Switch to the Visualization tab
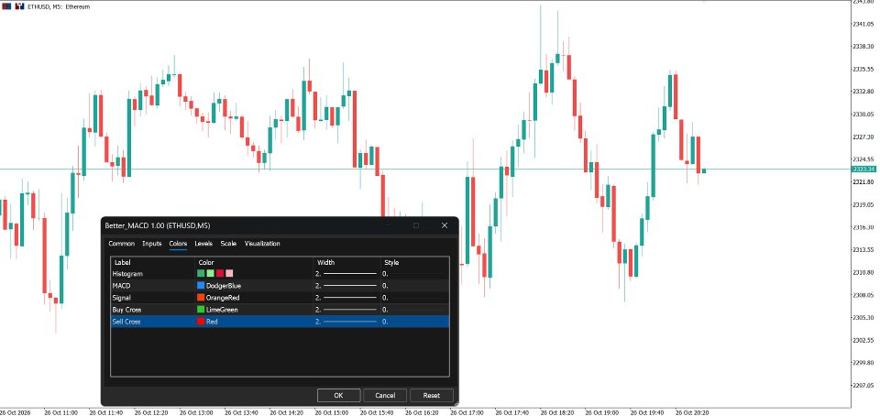This screenshot has width=880, height=416. click(x=262, y=244)
